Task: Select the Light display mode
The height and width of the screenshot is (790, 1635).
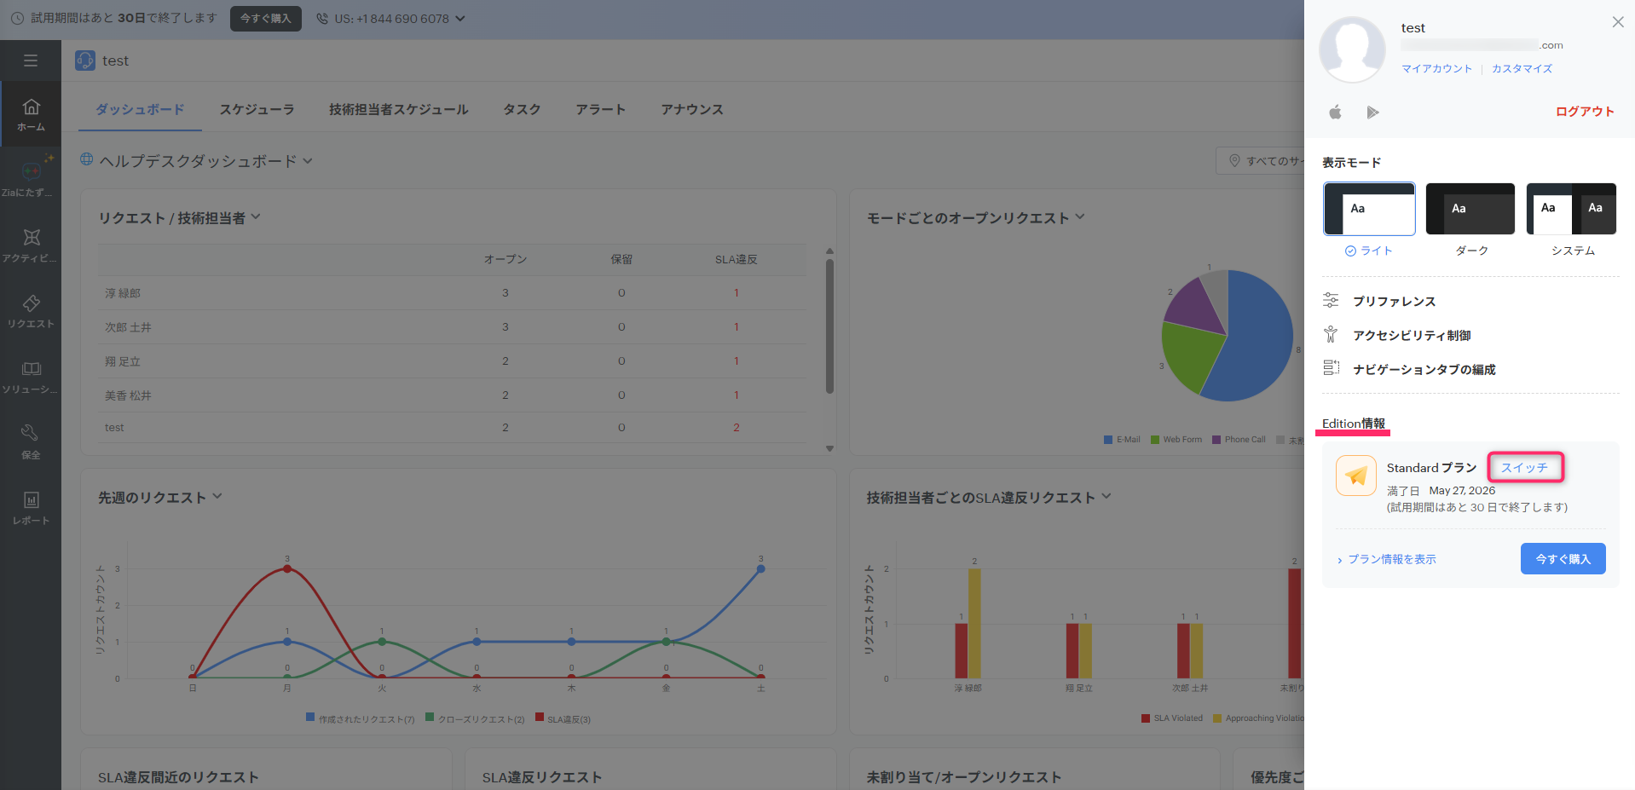Action: 1369,209
